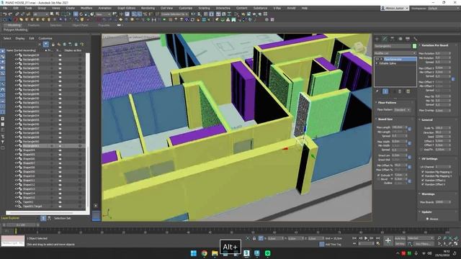The height and width of the screenshot is (259, 461).
Task: Toggle eye icon of Rectangle061 row
Action: (x=17, y=146)
